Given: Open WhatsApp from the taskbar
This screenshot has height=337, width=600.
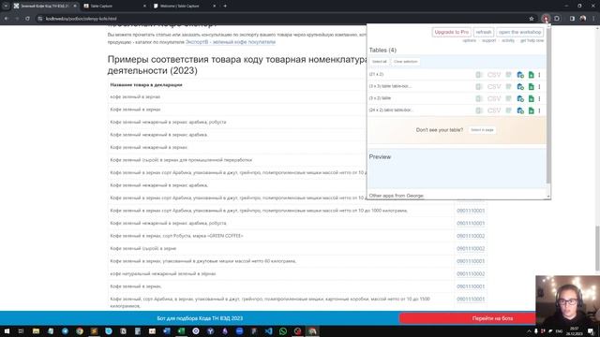Looking at the screenshot, I should click(283, 331).
